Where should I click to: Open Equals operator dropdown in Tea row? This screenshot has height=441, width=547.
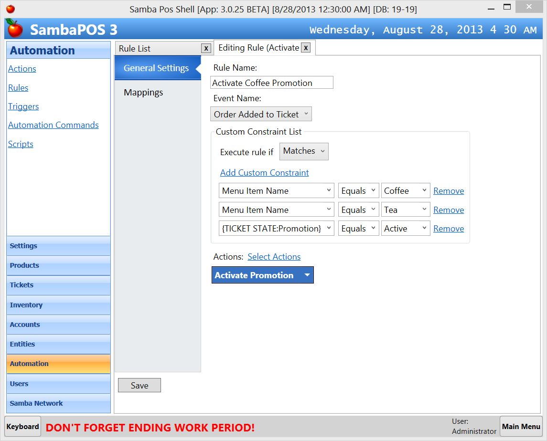(x=358, y=210)
